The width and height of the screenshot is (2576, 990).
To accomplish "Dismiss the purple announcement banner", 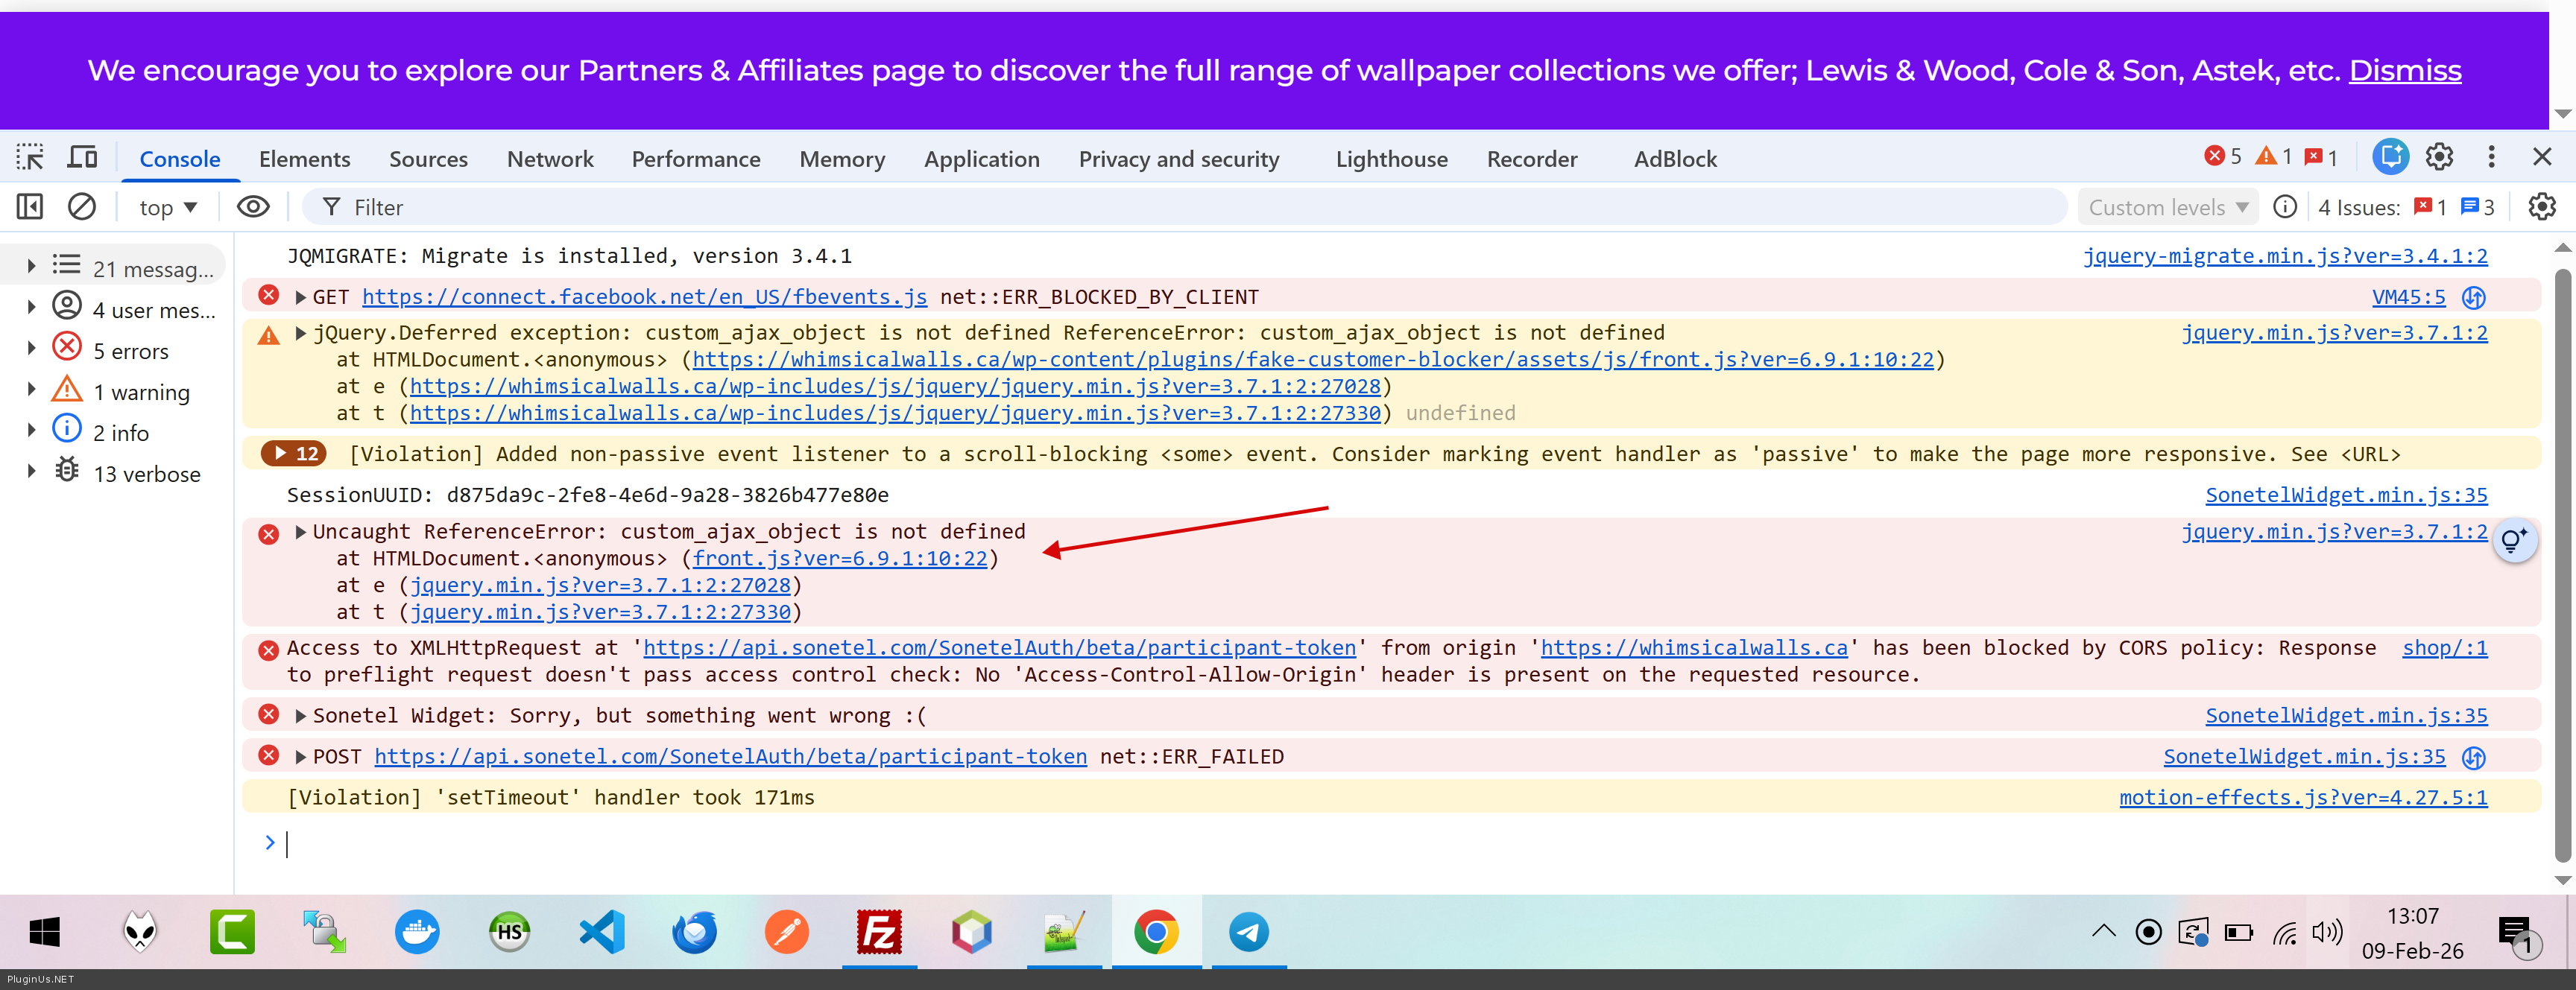I will click(2404, 70).
